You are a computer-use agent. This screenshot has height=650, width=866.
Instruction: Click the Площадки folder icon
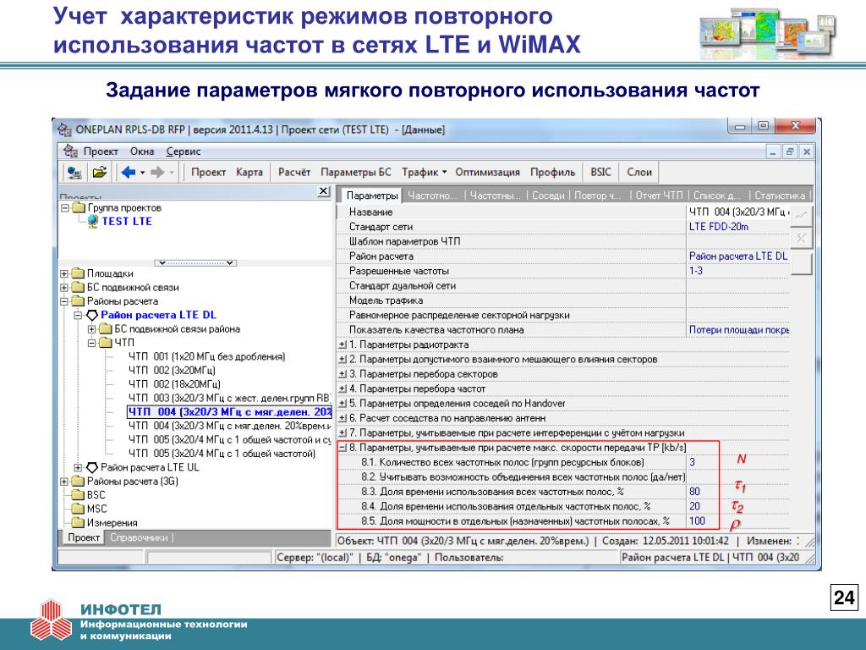click(x=78, y=273)
